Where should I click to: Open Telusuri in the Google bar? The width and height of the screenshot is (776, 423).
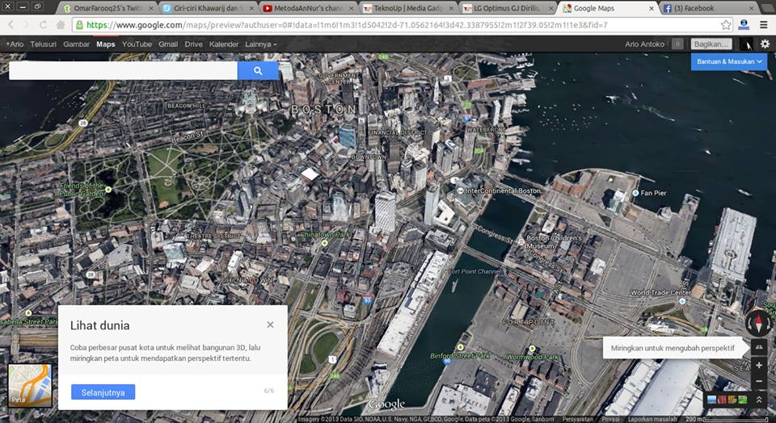click(43, 44)
